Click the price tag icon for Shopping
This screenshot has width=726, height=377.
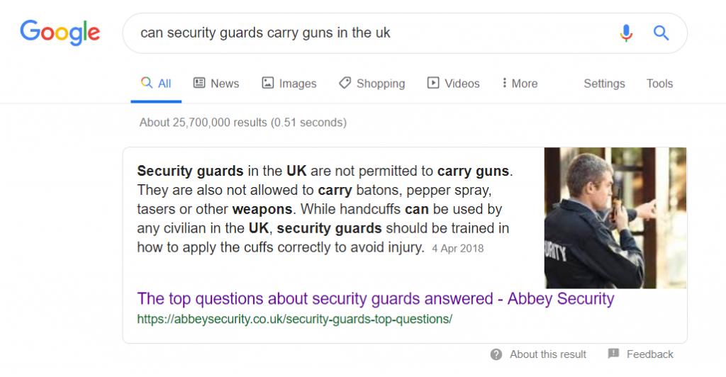click(x=345, y=83)
